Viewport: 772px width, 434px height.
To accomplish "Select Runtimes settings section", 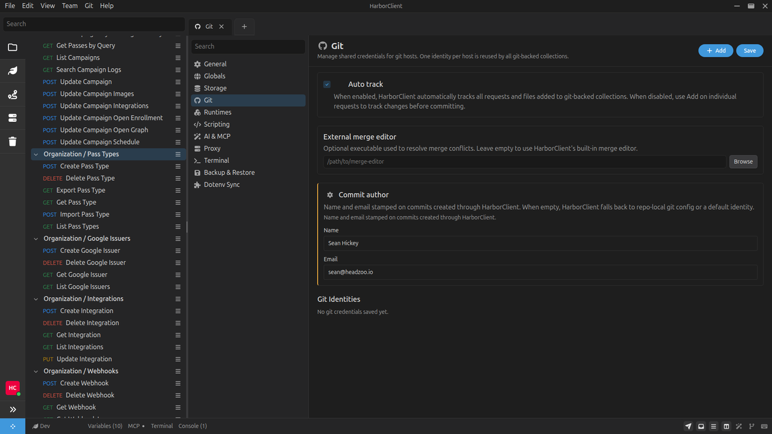I will click(248, 112).
